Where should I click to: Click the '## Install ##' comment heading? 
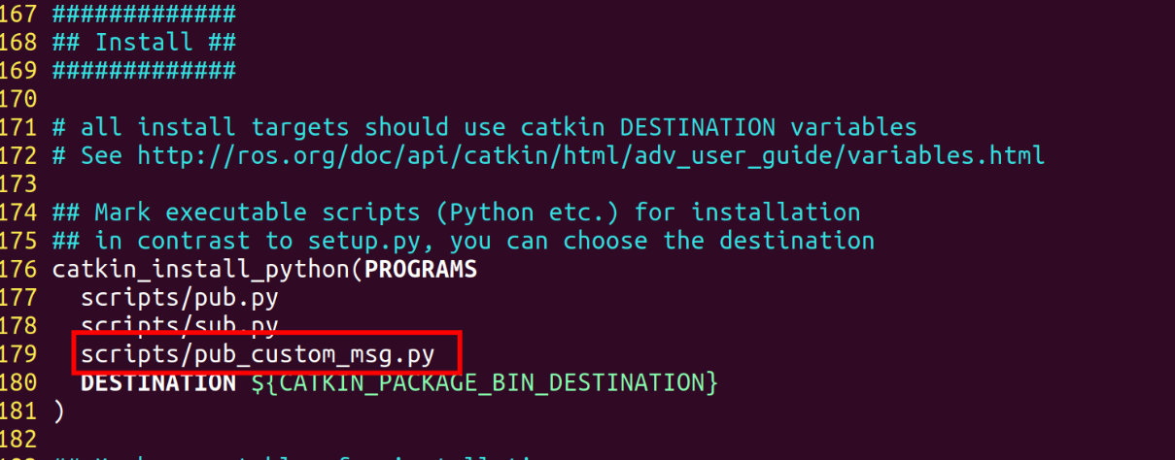[x=144, y=43]
